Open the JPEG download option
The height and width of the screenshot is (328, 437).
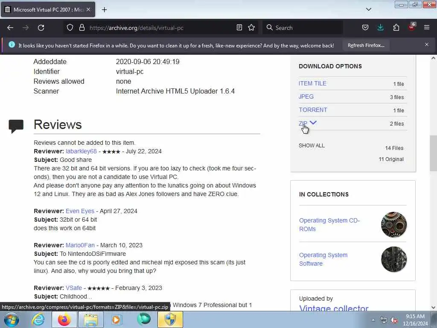tap(306, 97)
